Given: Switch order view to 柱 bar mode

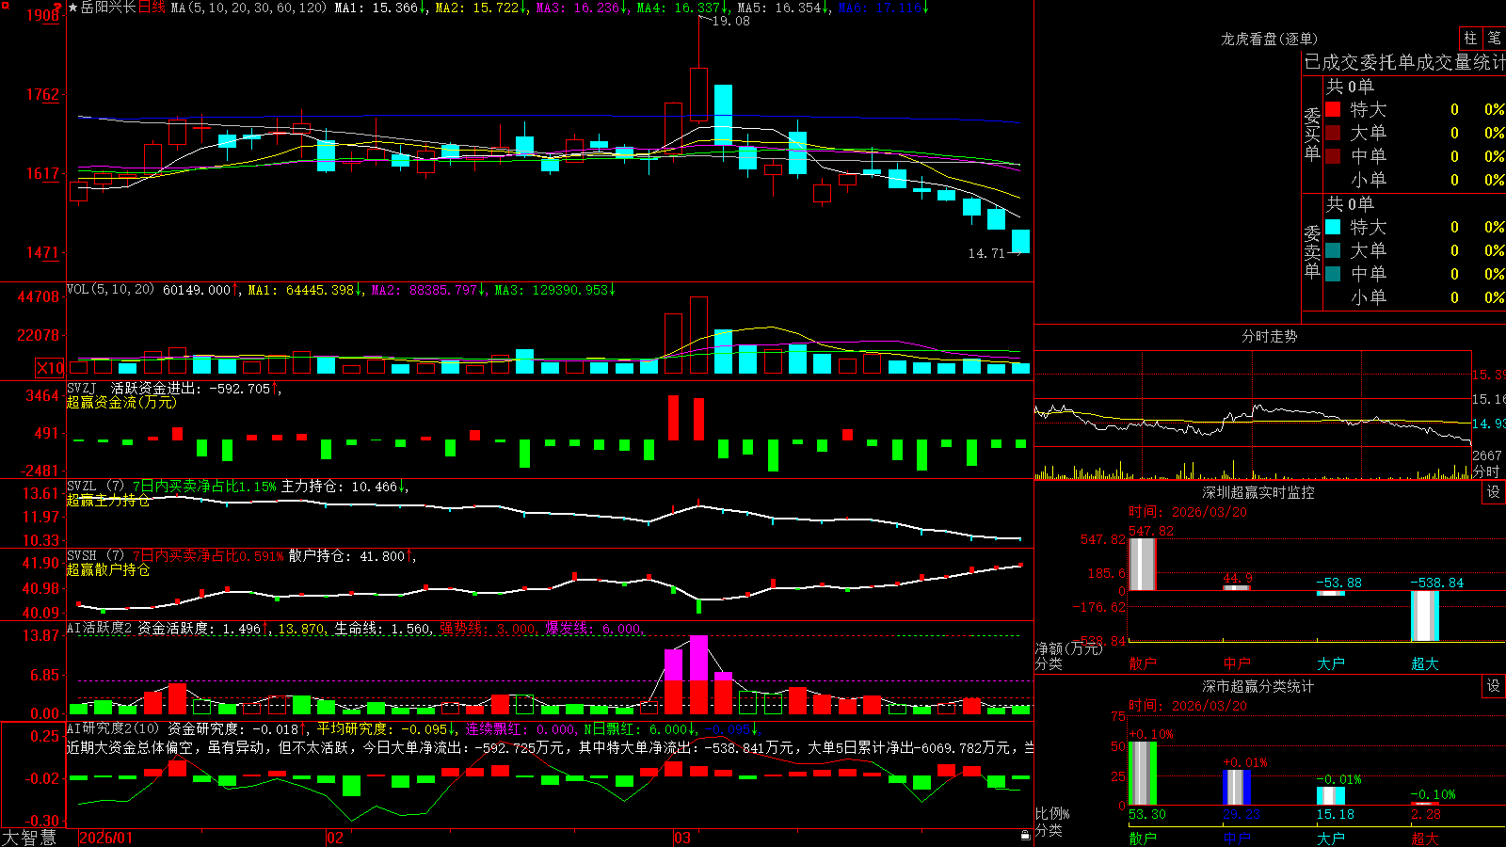Looking at the screenshot, I should 1470,39.
